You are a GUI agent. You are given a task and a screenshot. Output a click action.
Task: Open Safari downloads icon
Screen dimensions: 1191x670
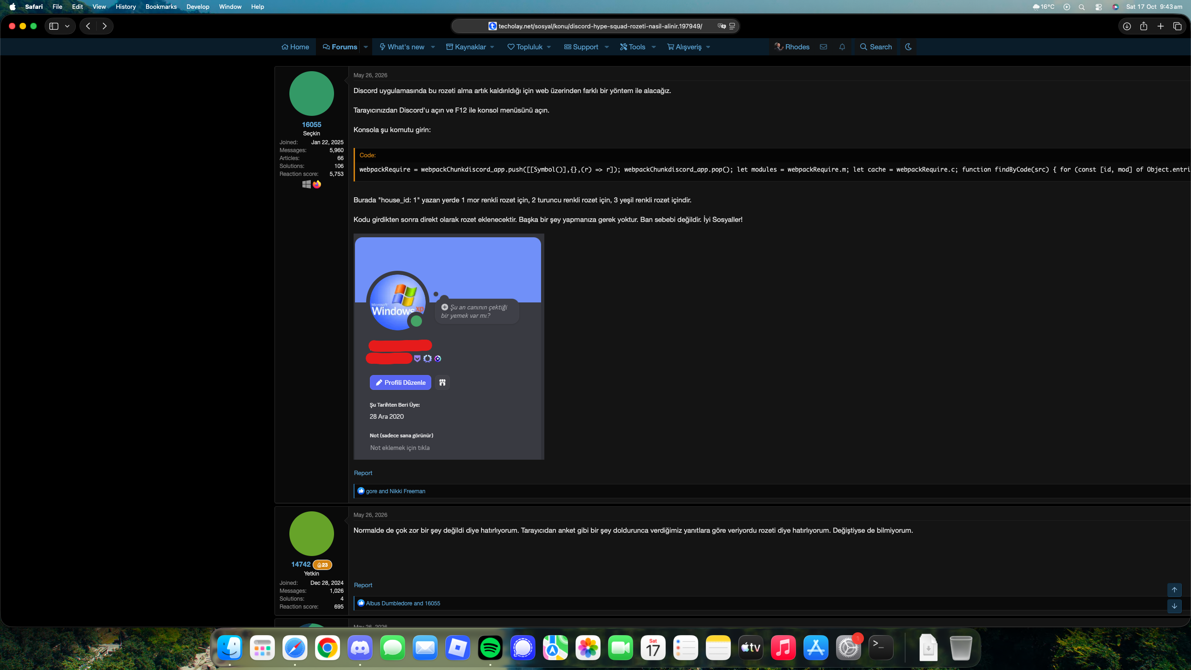(x=1127, y=26)
